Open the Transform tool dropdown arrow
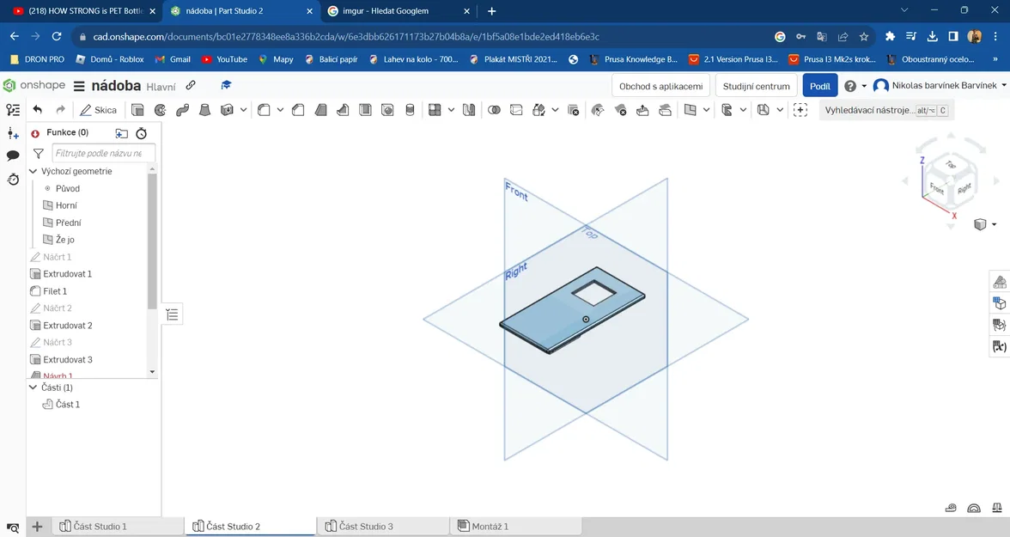This screenshot has height=537, width=1010. tap(555, 110)
